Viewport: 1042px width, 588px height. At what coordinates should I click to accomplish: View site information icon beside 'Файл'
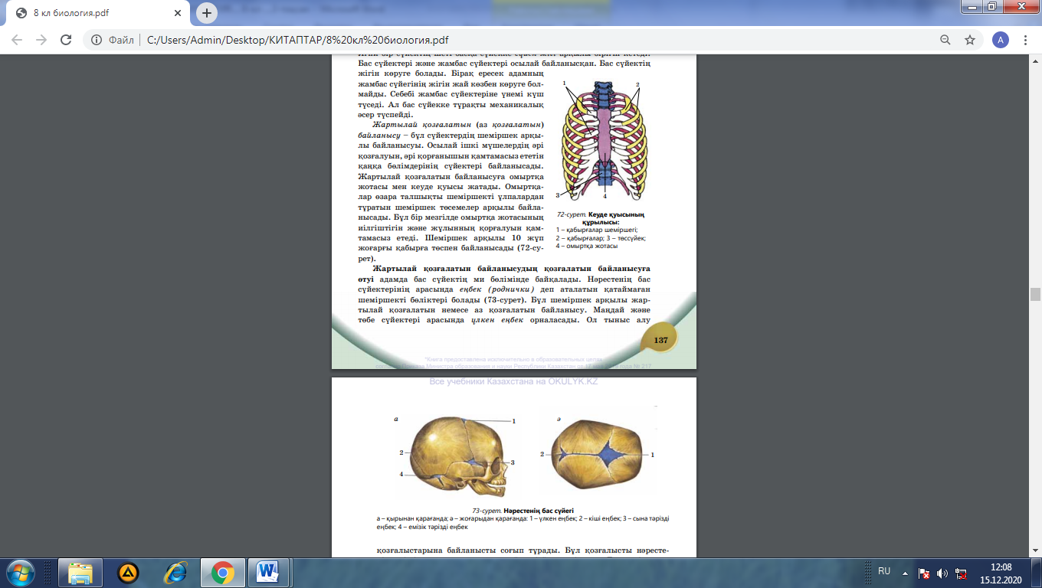pyautogui.click(x=97, y=40)
